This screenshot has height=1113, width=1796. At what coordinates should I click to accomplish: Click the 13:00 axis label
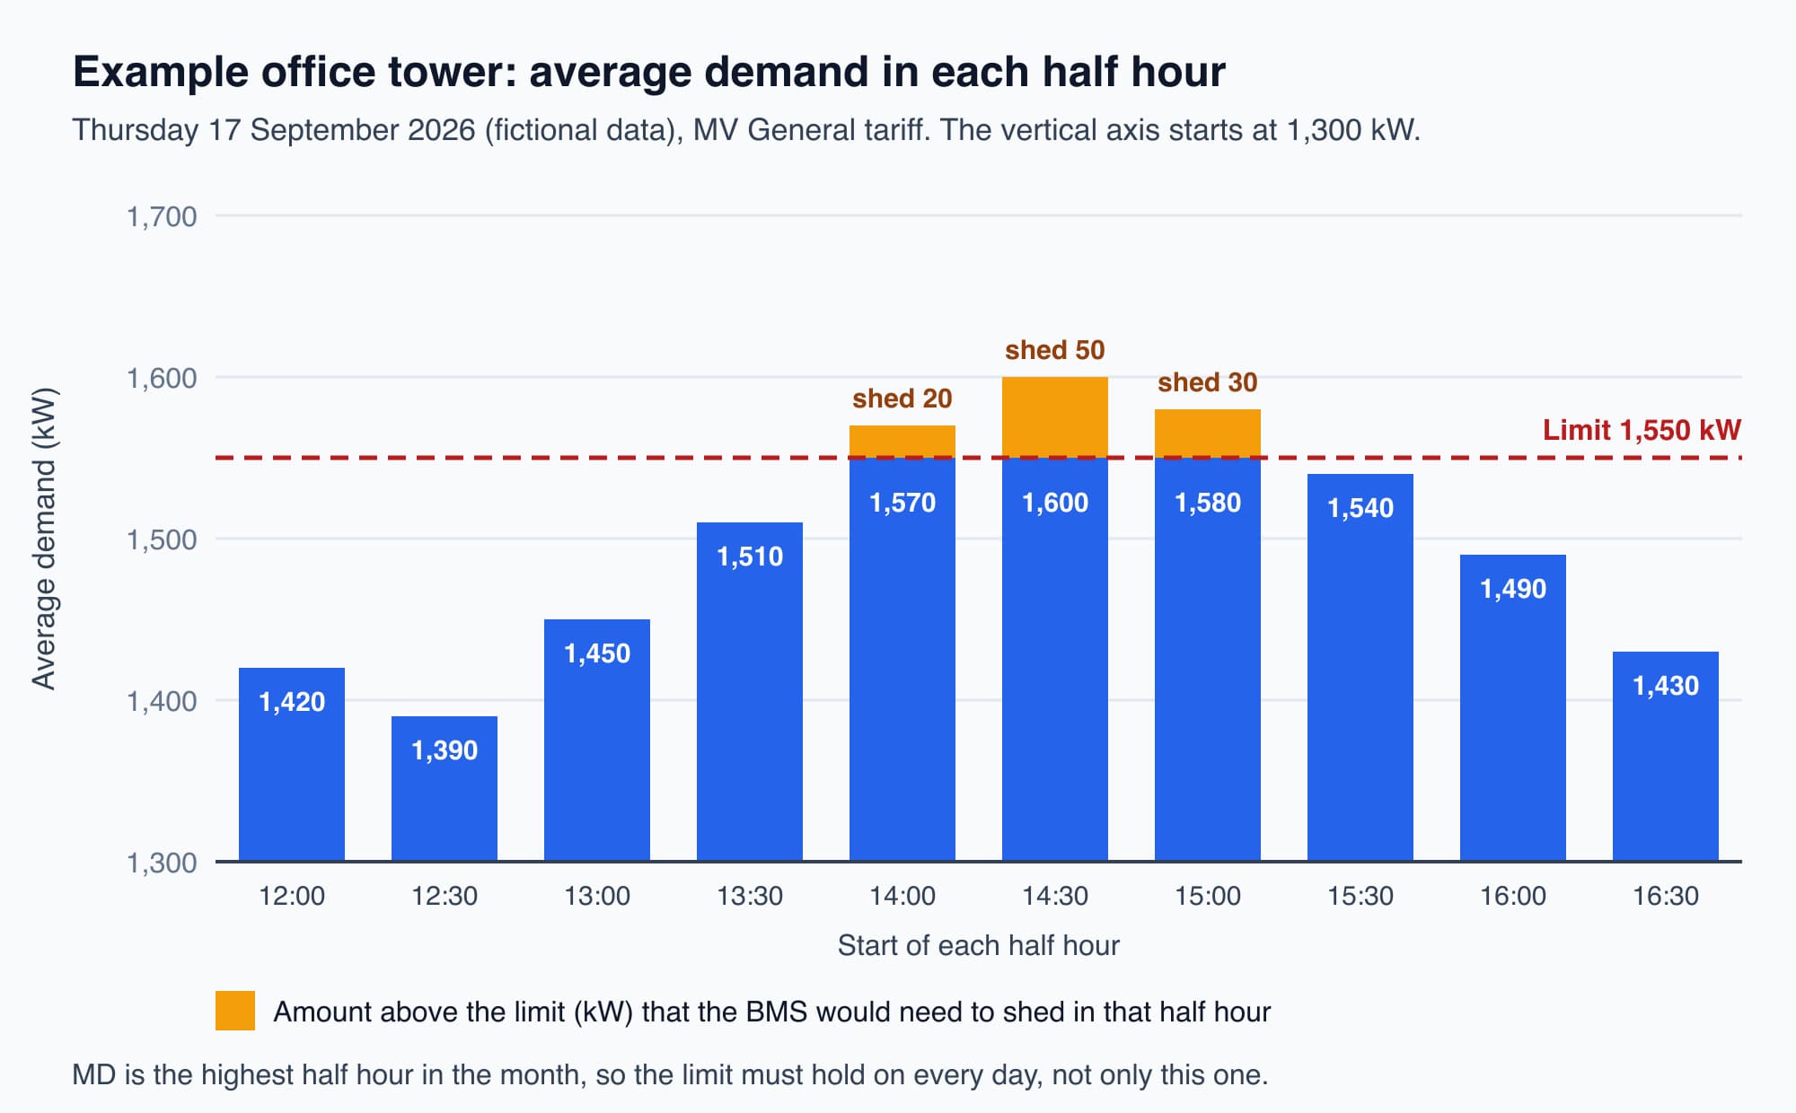(x=597, y=896)
